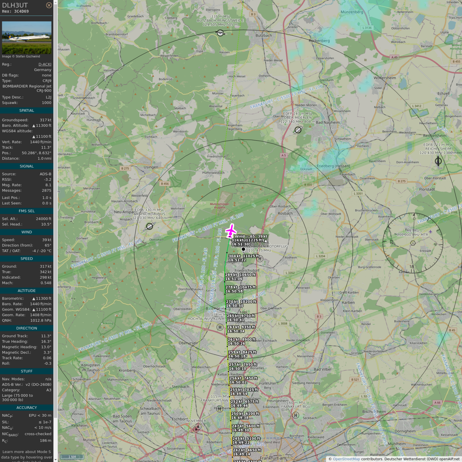Click the small purple aircraft near METRO
This screenshot has width=462, height=462.
[x=431, y=232]
